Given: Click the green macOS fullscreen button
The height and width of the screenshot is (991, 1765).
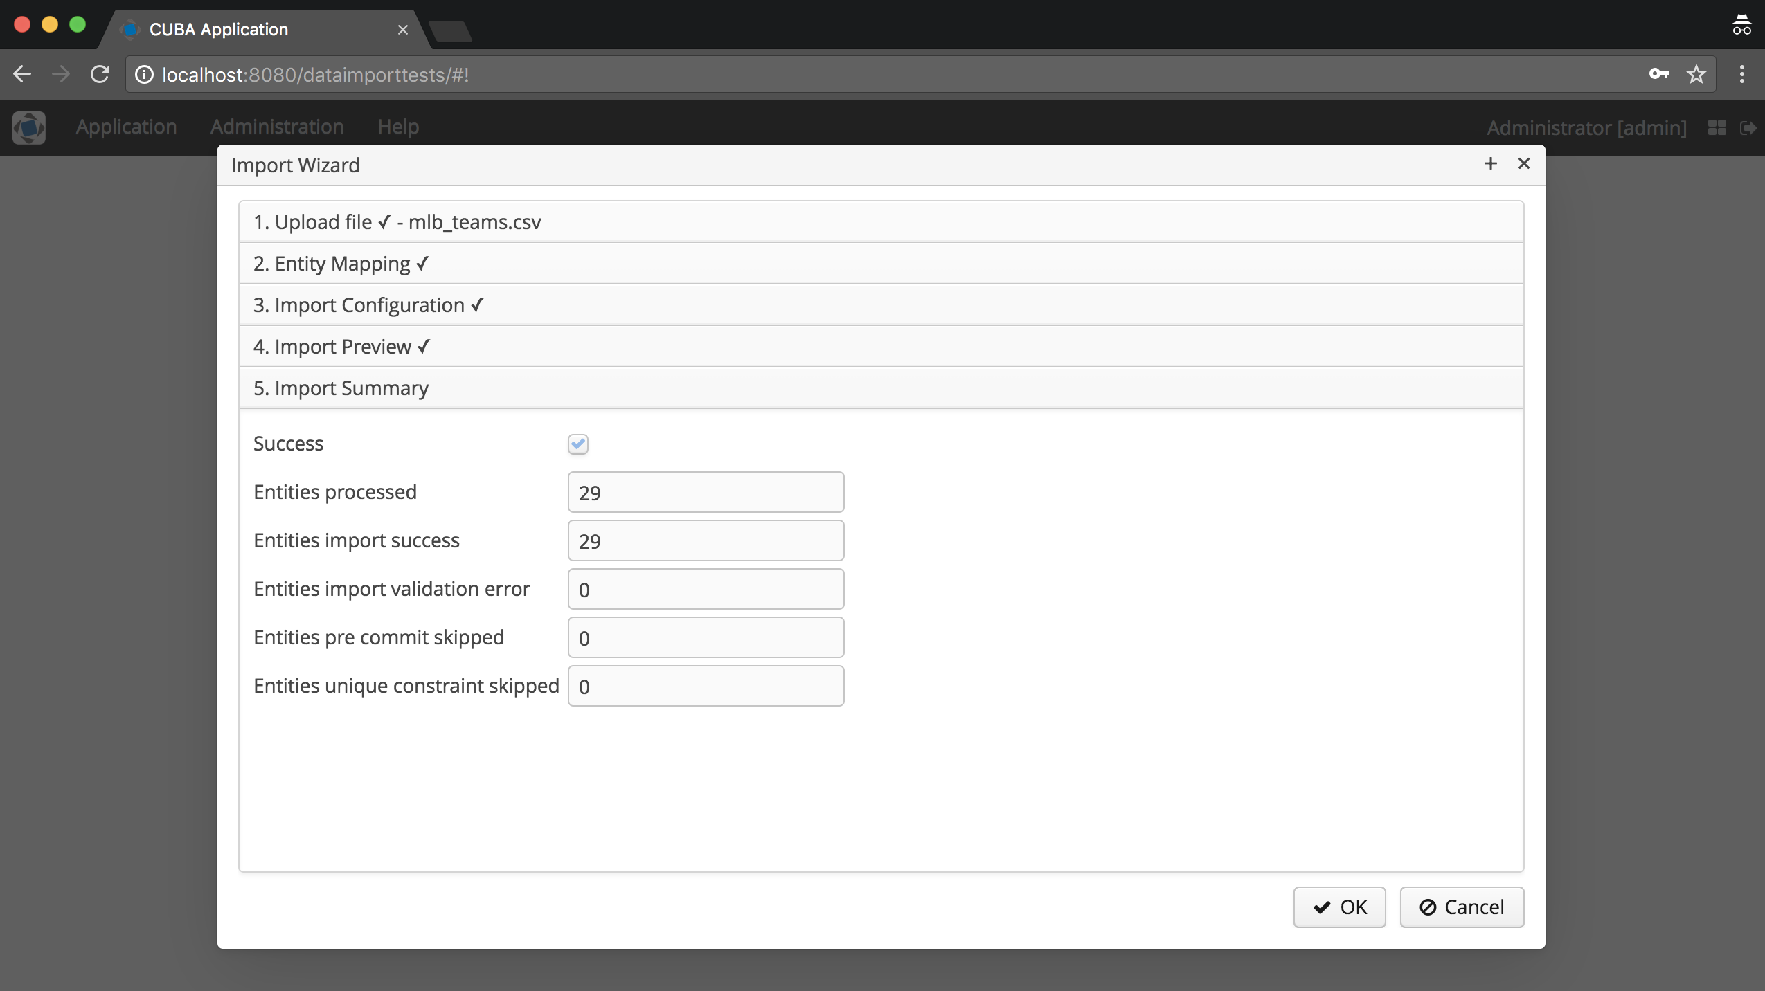Looking at the screenshot, I should (78, 24).
